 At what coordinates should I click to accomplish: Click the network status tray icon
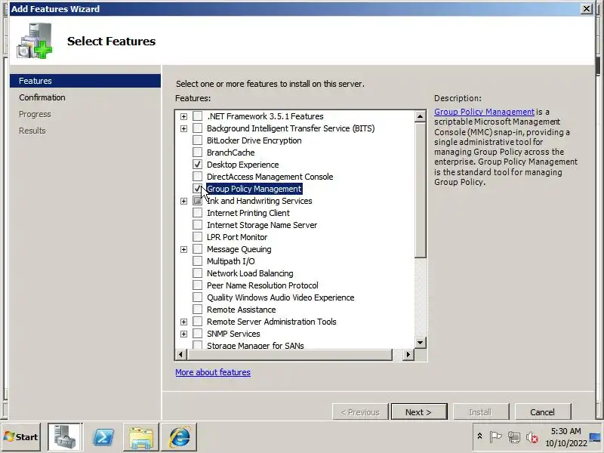[x=514, y=437]
